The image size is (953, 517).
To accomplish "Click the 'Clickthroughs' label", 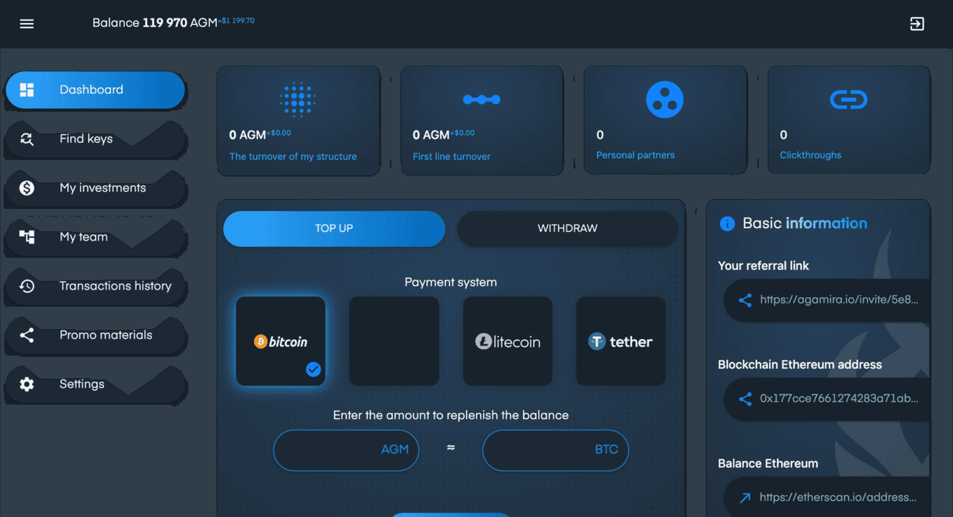I will tap(811, 155).
